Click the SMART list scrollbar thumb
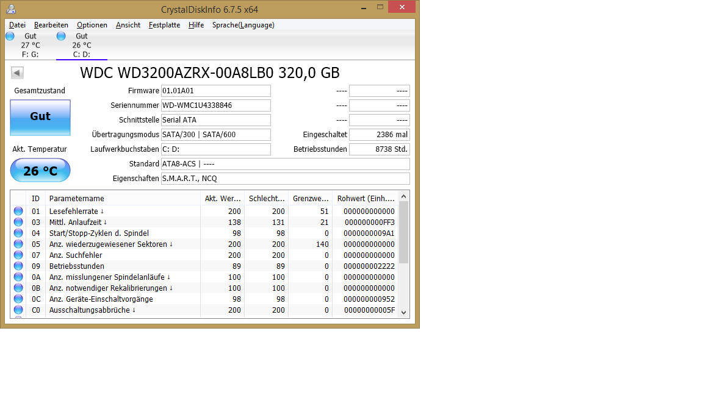The image size is (703, 395). 403,232
